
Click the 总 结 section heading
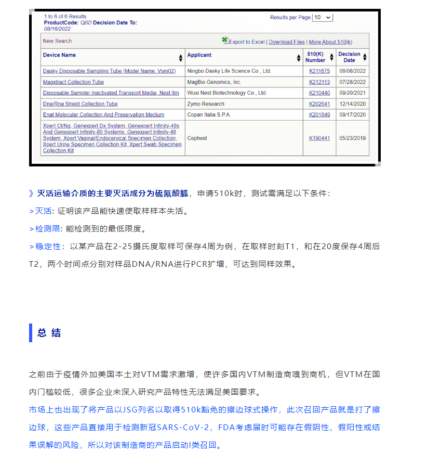(x=49, y=333)
